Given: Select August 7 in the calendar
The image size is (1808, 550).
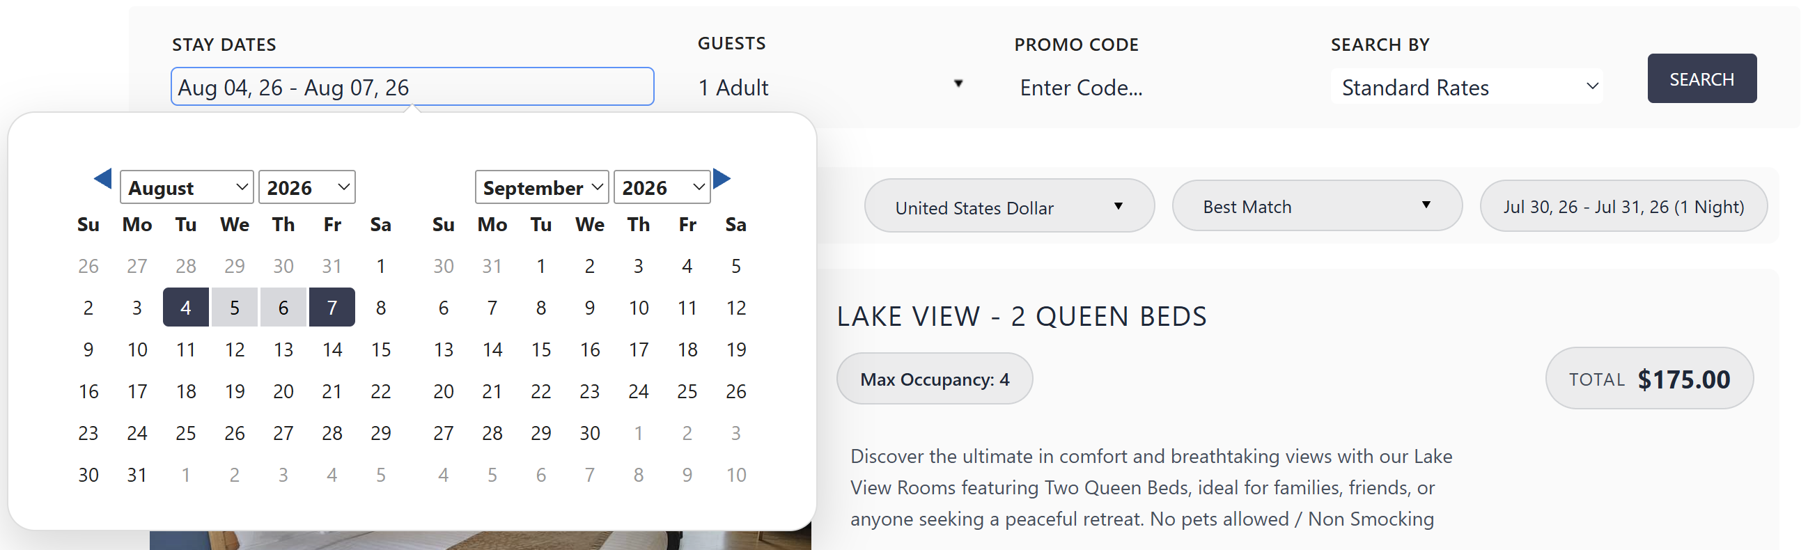Looking at the screenshot, I should [x=332, y=307].
